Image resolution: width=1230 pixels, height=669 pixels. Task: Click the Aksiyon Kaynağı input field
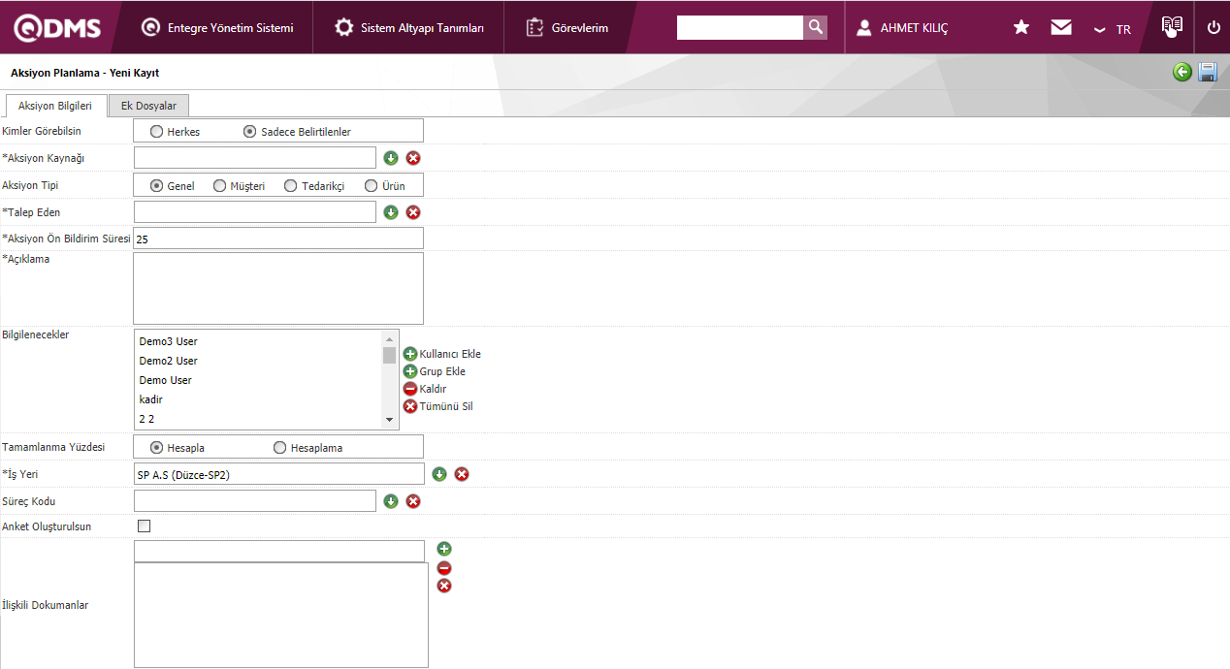(255, 158)
